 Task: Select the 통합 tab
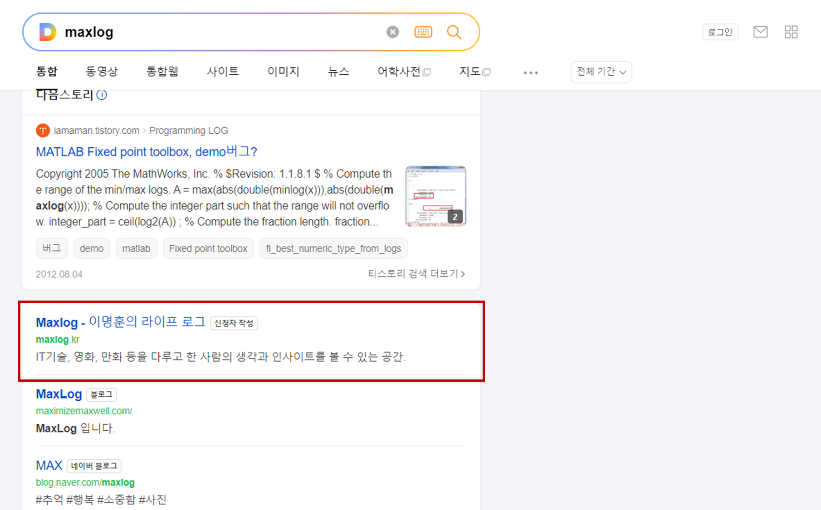pyautogui.click(x=47, y=72)
